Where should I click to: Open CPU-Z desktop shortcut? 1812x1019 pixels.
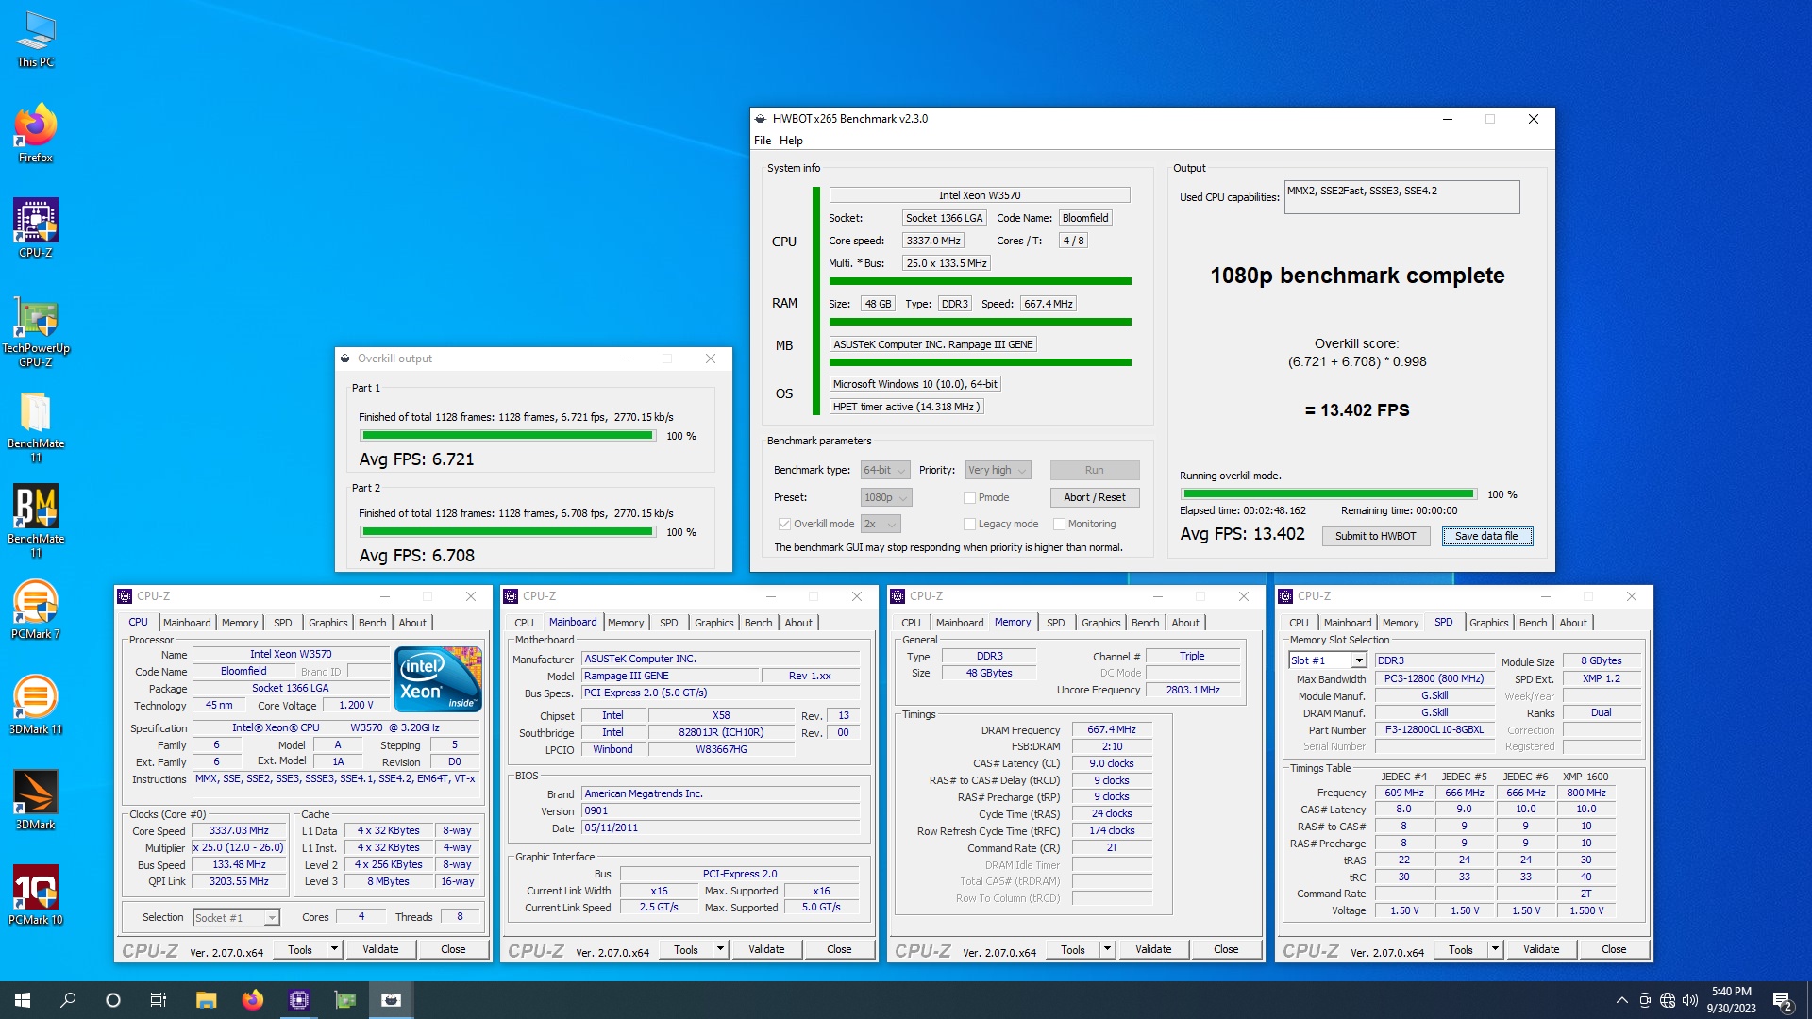click(x=36, y=227)
